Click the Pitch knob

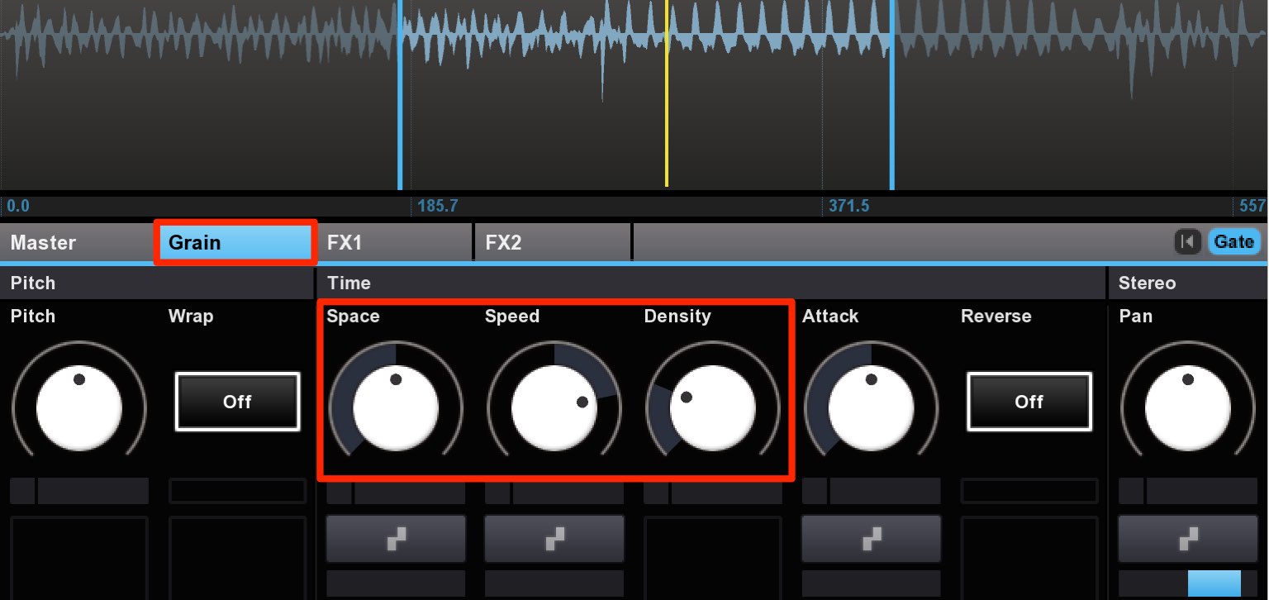[79, 407]
